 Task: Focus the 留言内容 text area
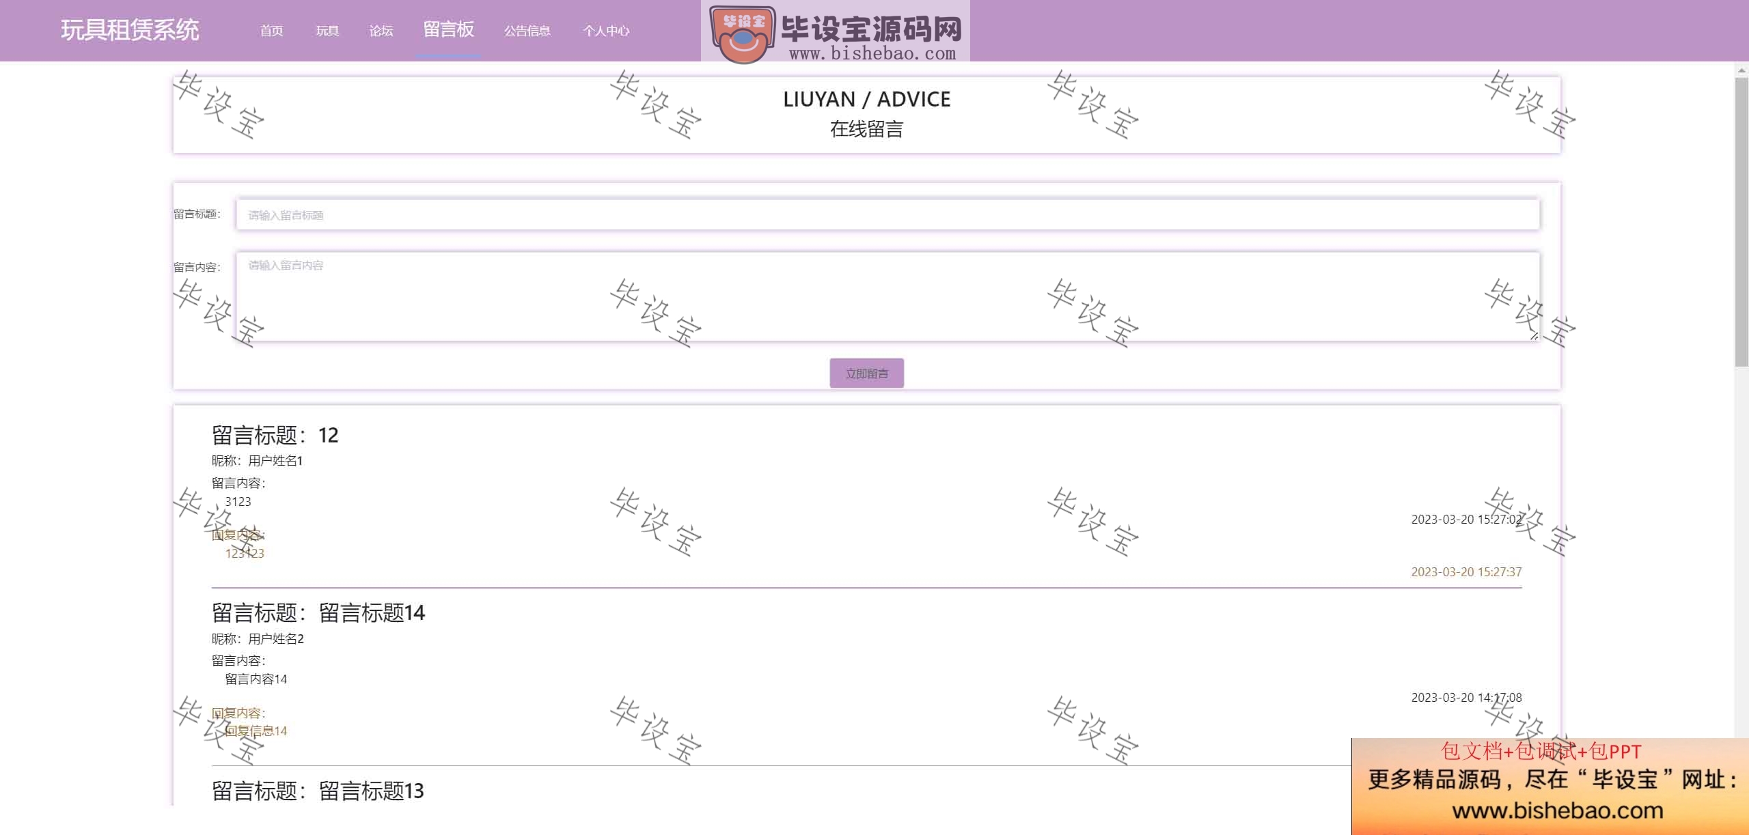tap(887, 296)
